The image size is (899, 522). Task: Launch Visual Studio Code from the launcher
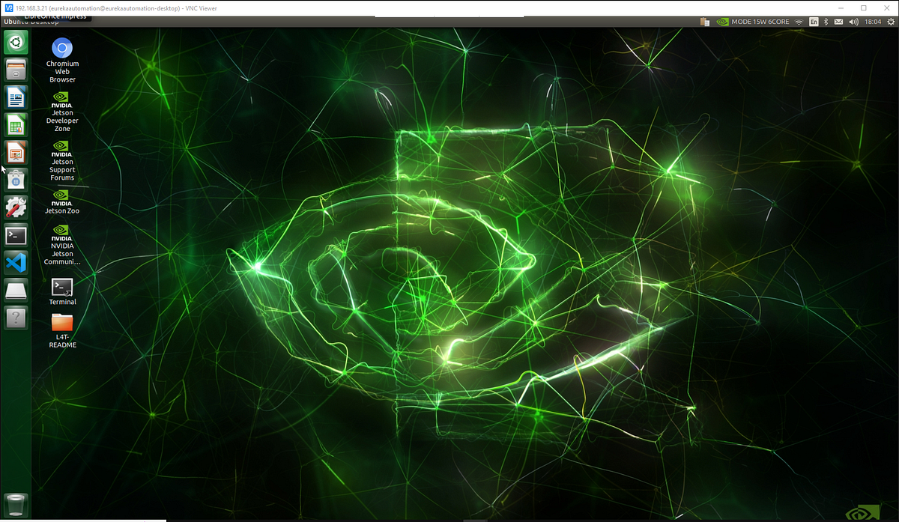click(16, 263)
